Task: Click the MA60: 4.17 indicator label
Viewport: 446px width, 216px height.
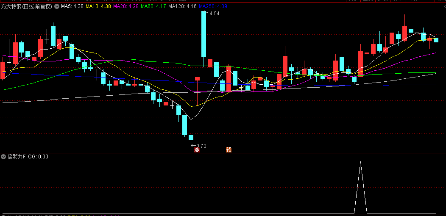Action: pos(153,6)
